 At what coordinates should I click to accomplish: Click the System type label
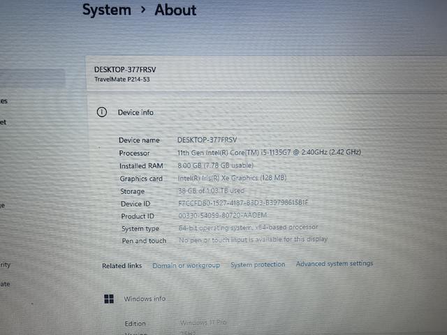(x=140, y=229)
